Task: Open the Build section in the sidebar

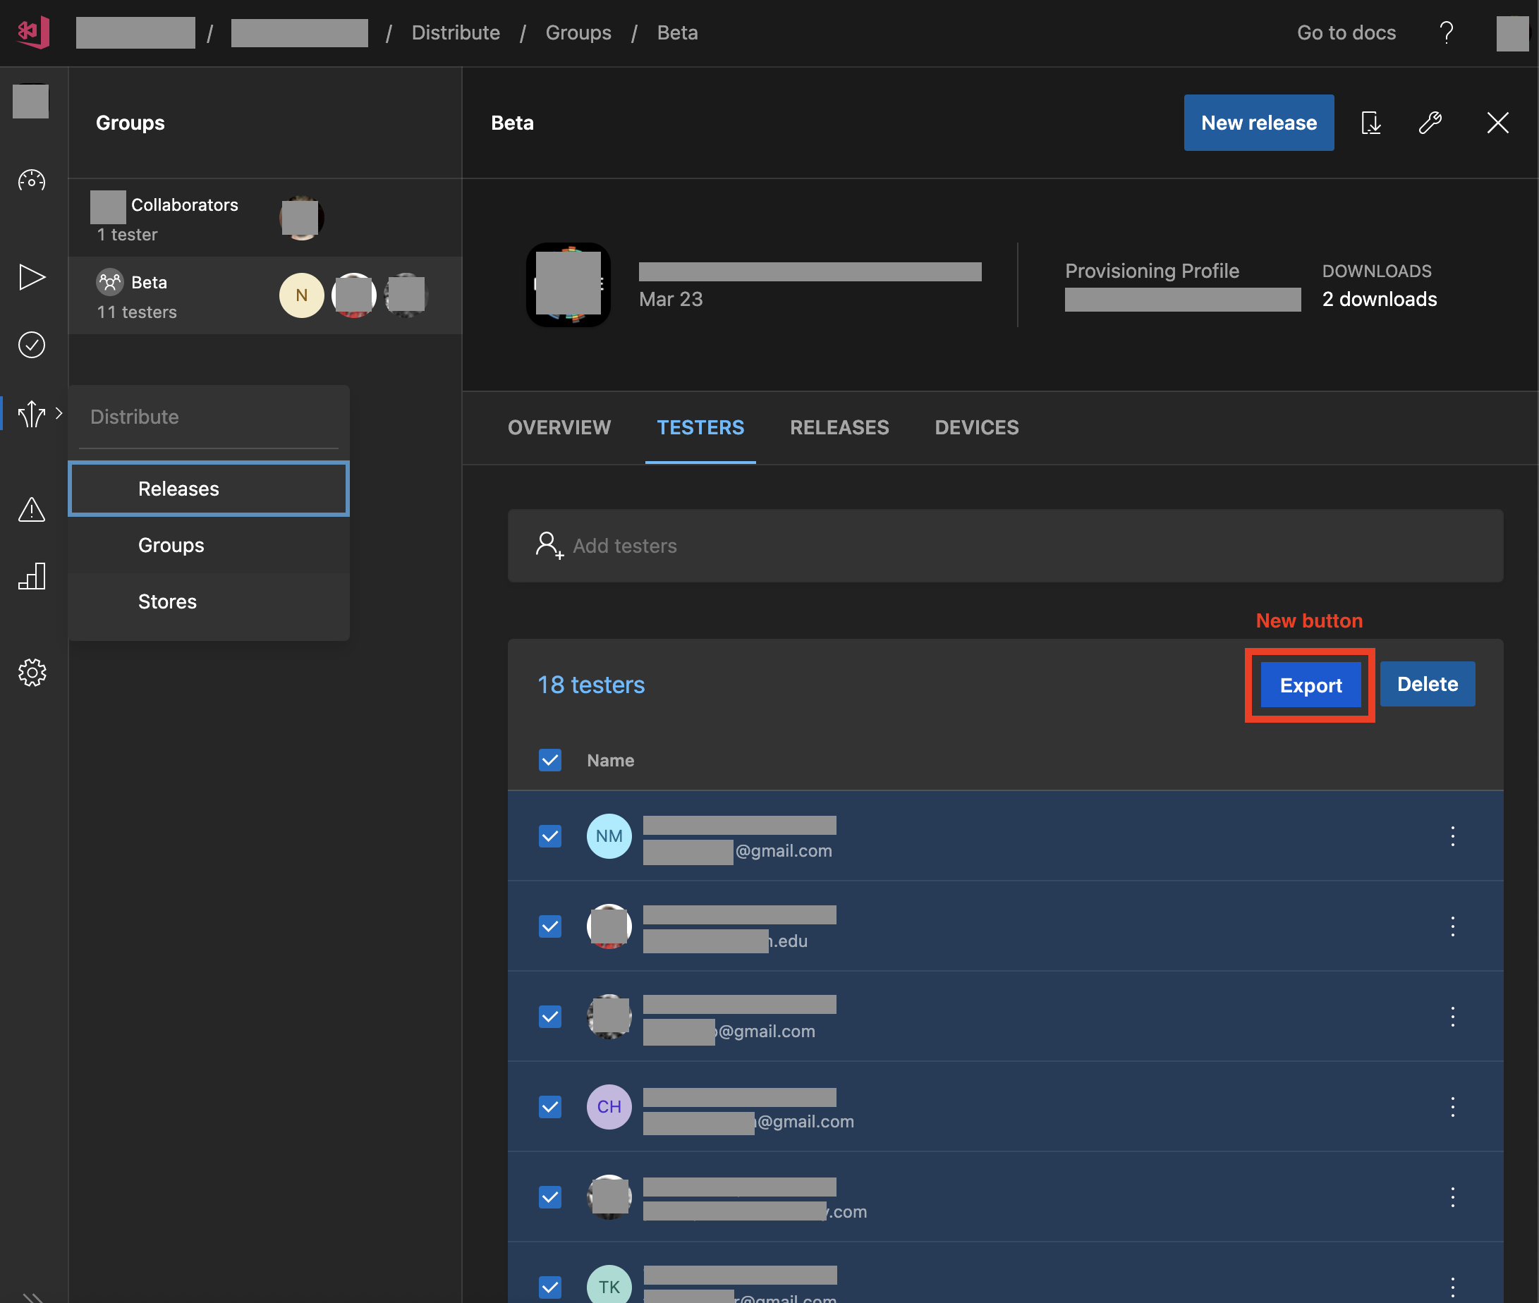Action: click(32, 277)
